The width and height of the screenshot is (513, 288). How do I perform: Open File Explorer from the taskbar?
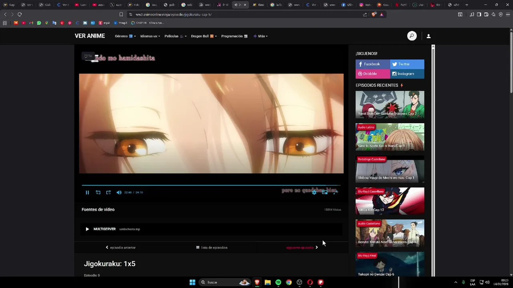point(268,282)
